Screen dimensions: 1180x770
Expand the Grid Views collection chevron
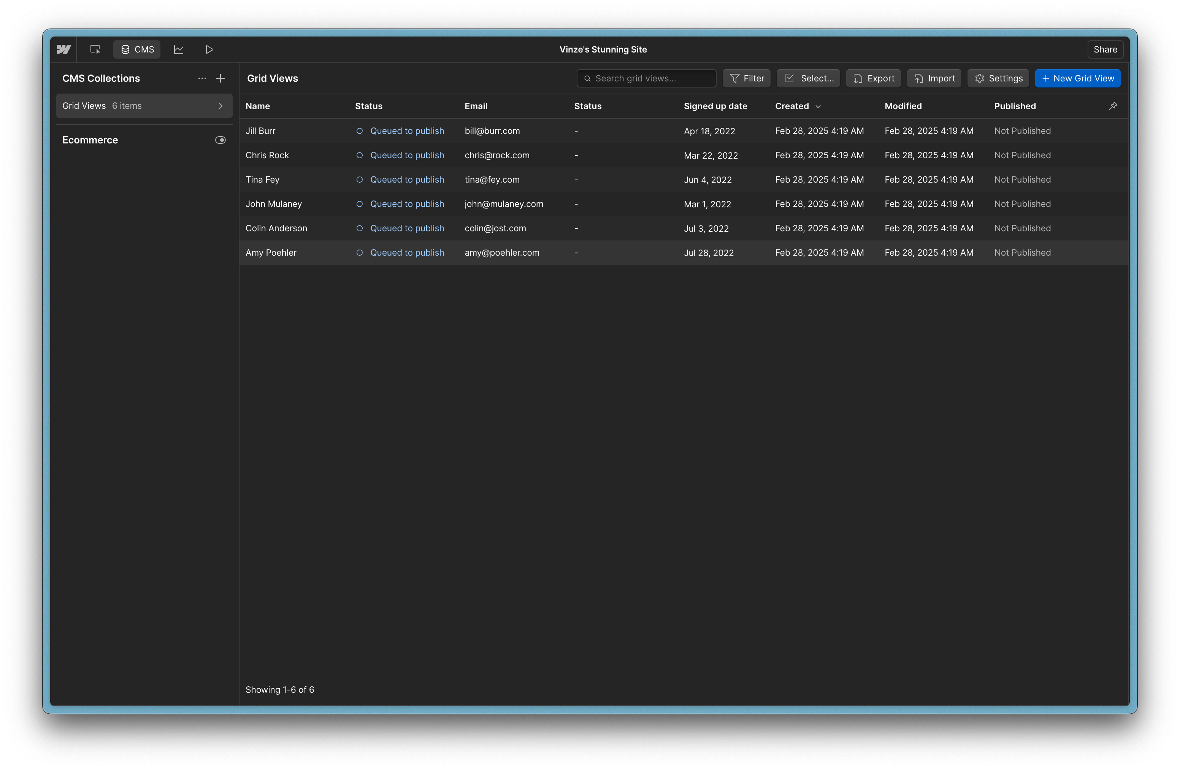click(x=220, y=106)
